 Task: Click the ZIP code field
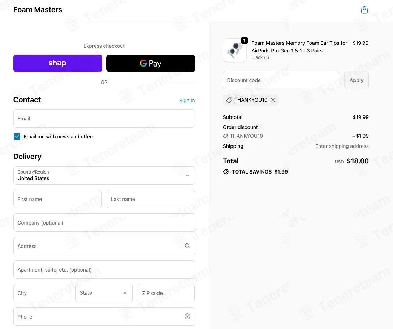click(166, 293)
